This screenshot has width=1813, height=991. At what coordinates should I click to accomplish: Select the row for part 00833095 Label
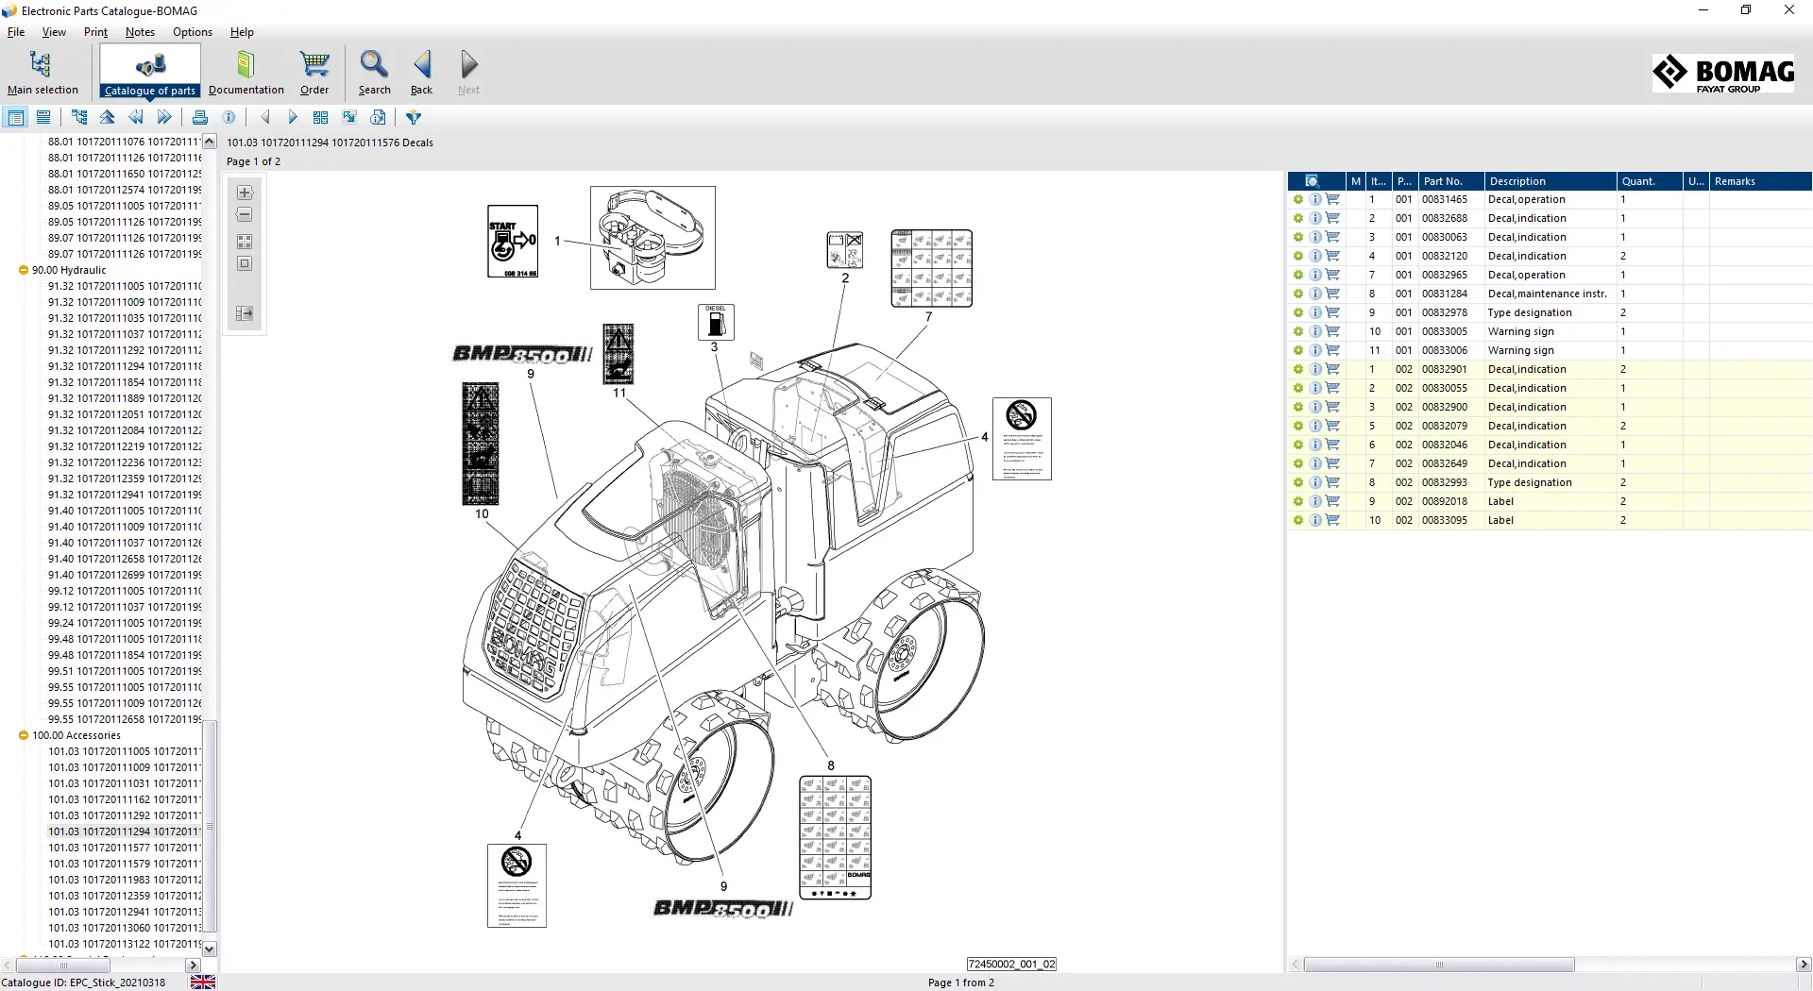click(1549, 520)
